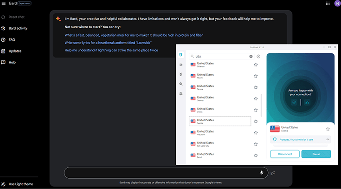The height and width of the screenshot is (189, 341).
Task: Try the lightning strike prompt suggestion
Action: [x=111, y=50]
